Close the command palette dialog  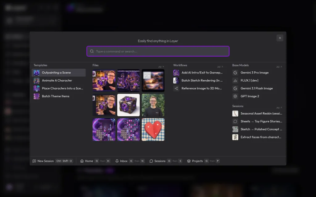tap(280, 38)
